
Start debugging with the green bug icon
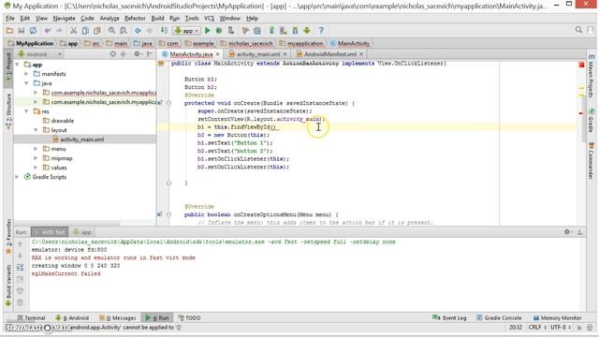coord(219,31)
